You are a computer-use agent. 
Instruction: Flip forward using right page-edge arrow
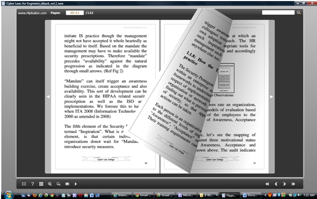pos(271,97)
